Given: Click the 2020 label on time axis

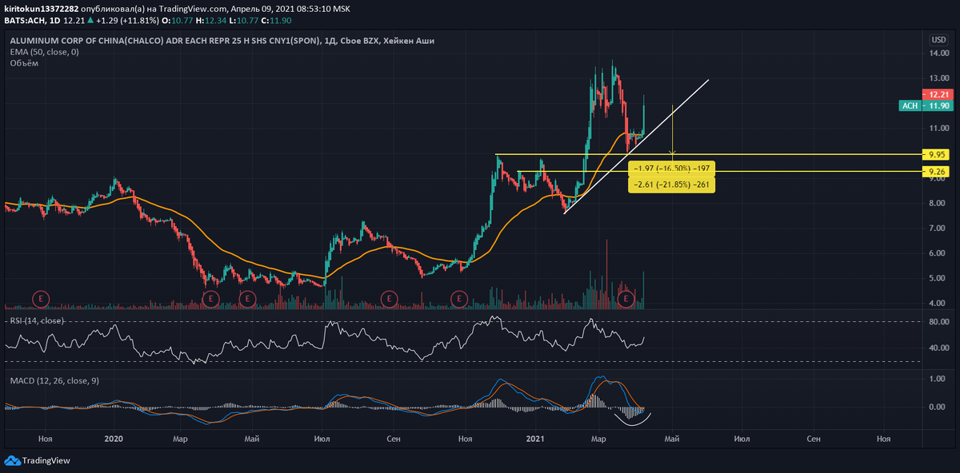Looking at the screenshot, I should point(114,439).
